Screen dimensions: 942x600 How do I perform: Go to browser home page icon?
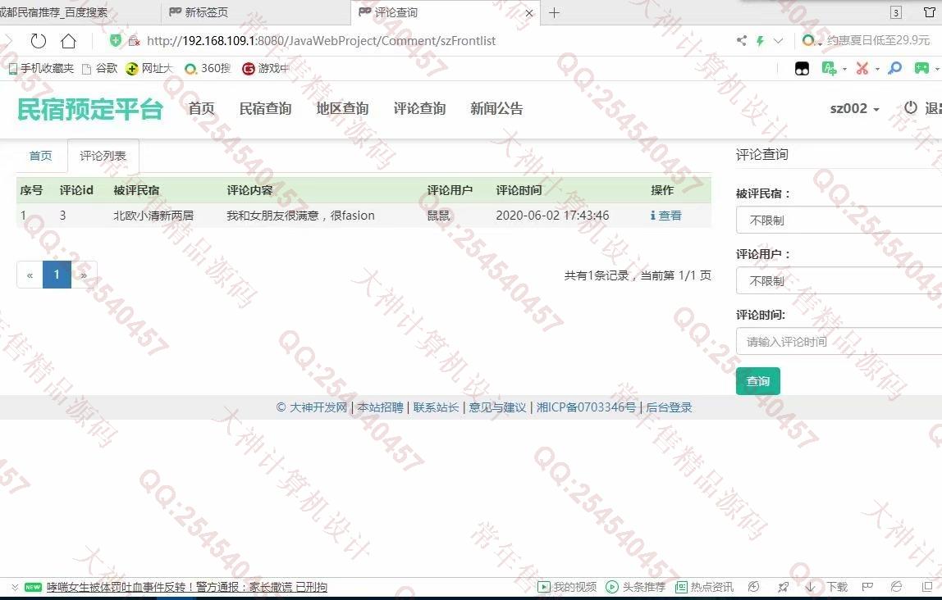pyautogui.click(x=69, y=41)
